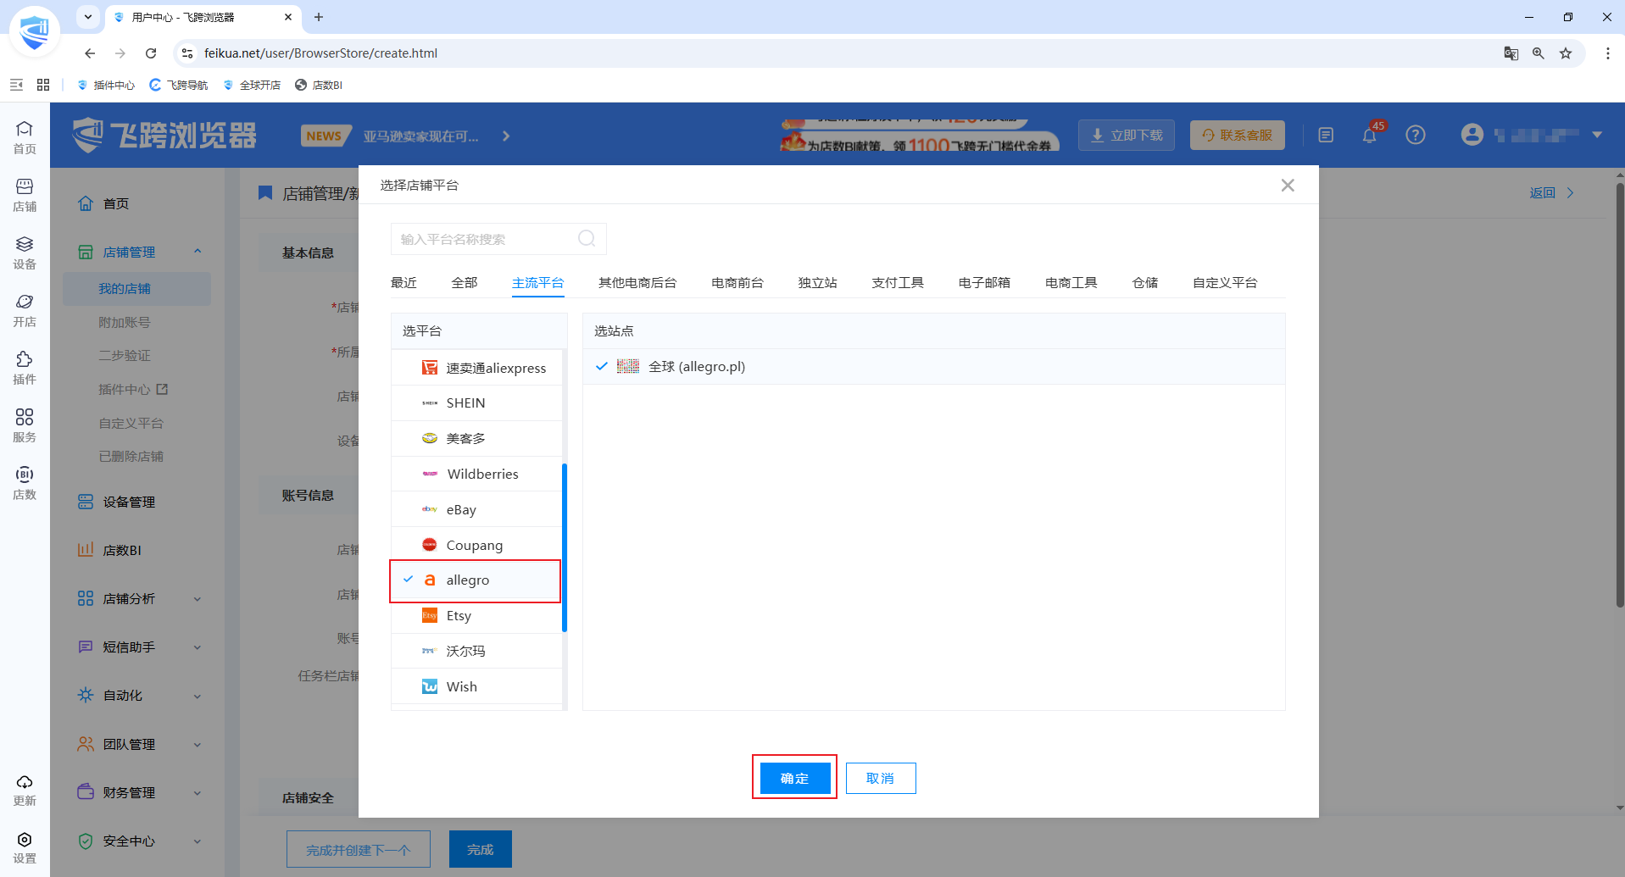The width and height of the screenshot is (1625, 877).
Task: Select the eBay platform
Action: coord(476,510)
